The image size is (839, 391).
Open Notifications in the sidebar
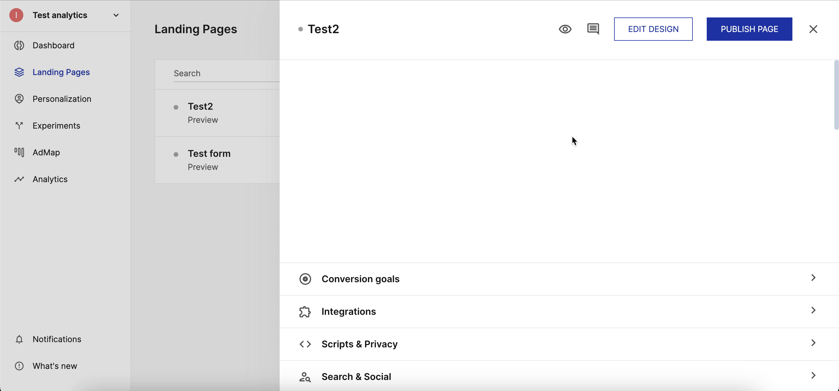57,339
